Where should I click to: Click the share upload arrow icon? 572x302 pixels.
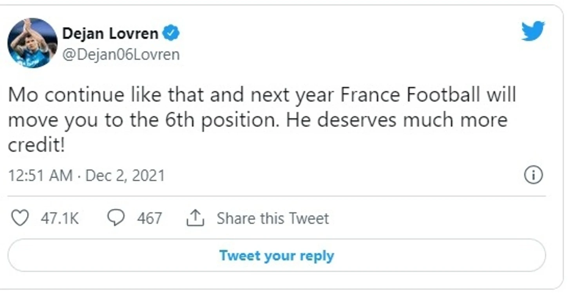pyautogui.click(x=195, y=218)
